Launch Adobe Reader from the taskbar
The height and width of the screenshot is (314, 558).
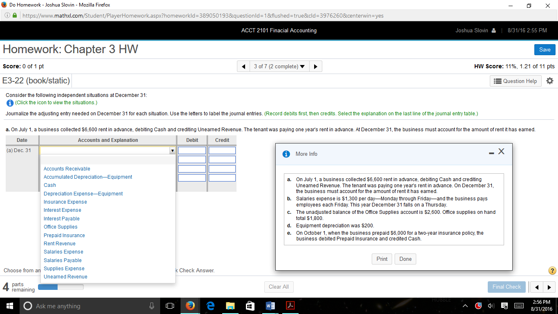point(290,305)
